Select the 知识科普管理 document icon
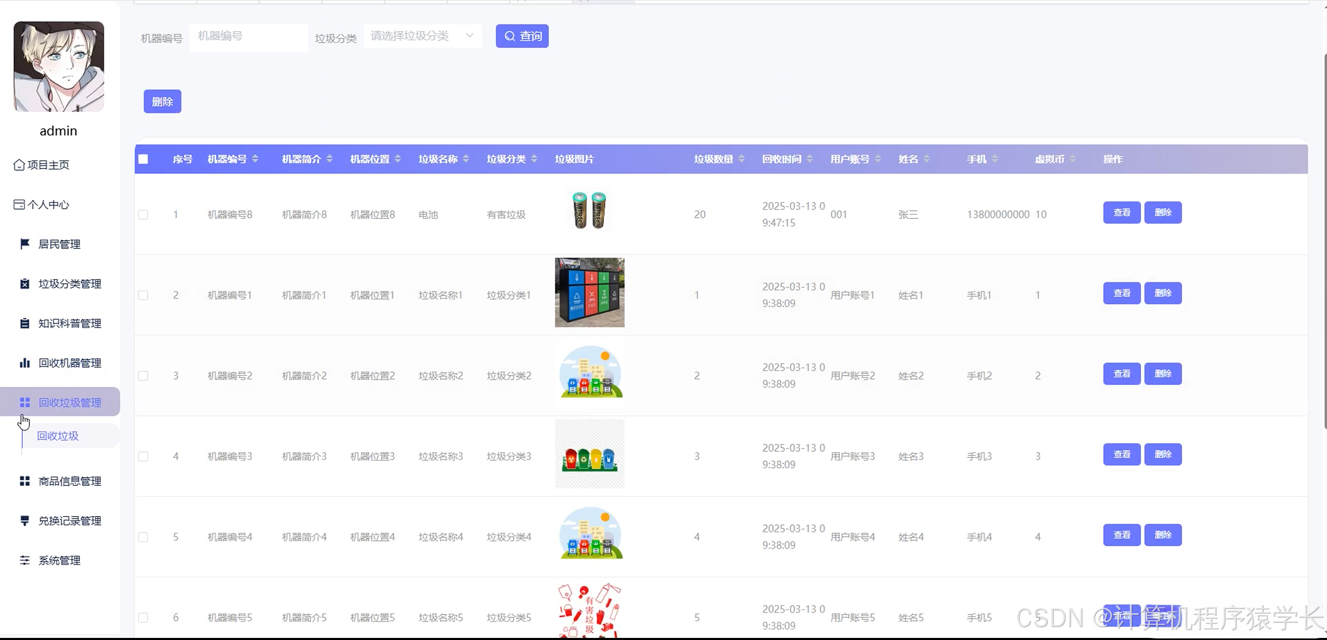This screenshot has width=1327, height=640. [24, 323]
